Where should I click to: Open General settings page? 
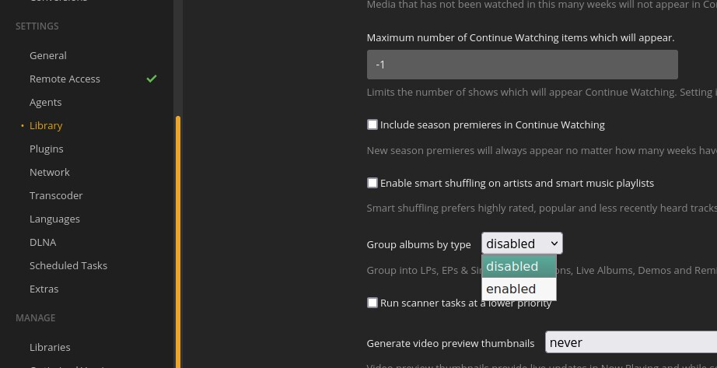point(48,55)
